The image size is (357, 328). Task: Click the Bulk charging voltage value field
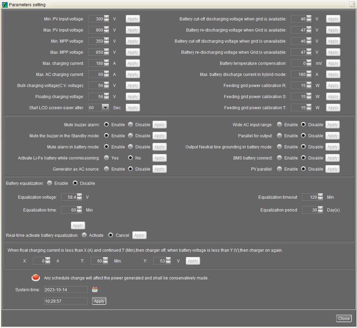pyautogui.click(x=96, y=86)
